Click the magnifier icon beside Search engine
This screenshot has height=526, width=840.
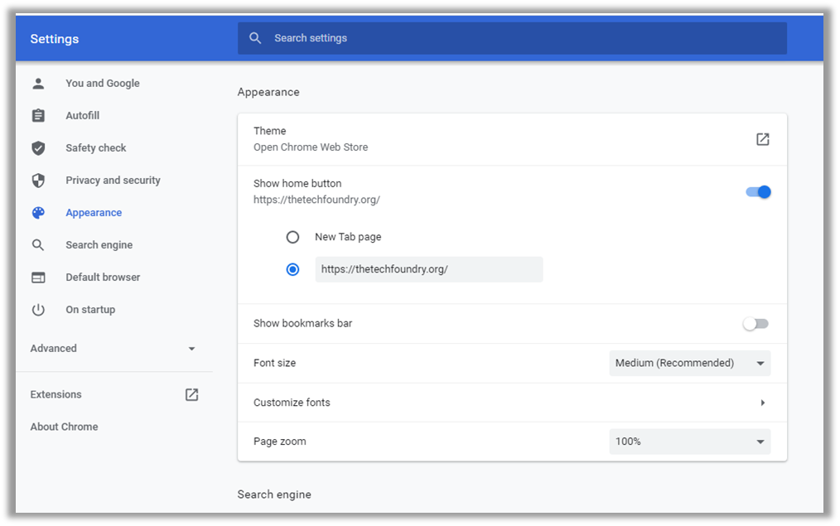click(x=38, y=245)
